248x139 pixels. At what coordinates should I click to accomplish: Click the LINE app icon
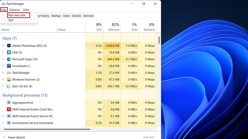[x=9, y=53]
